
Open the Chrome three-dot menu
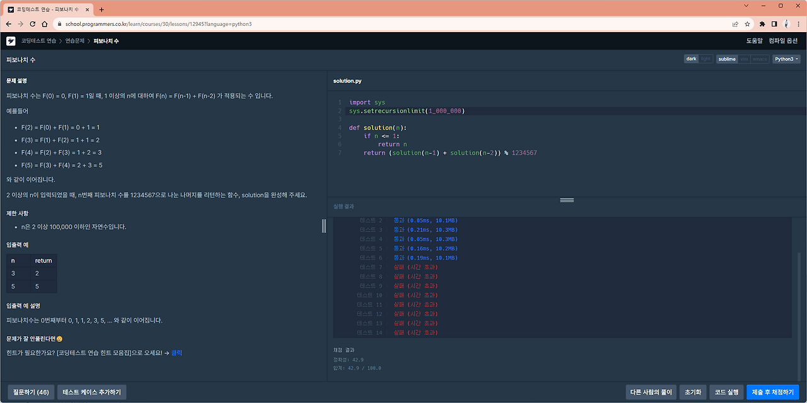(799, 24)
